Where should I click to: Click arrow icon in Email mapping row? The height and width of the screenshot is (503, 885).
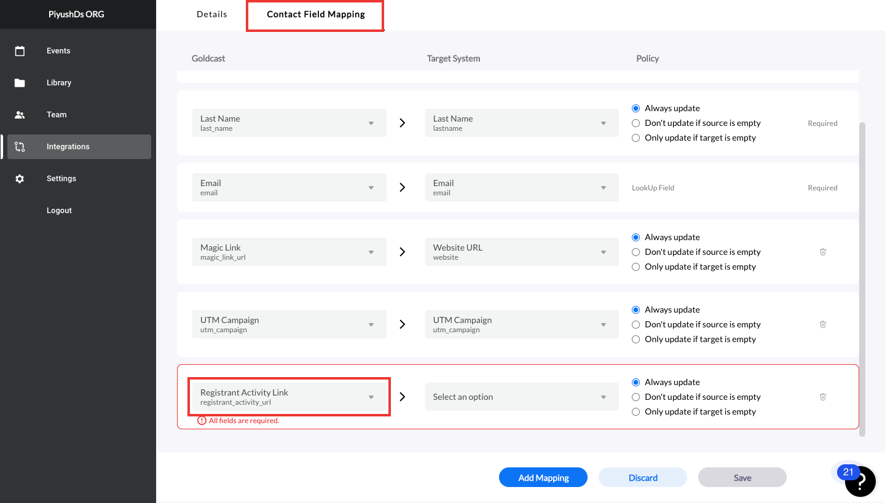pos(403,187)
